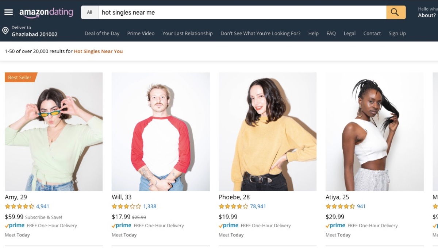Click inside the search text field
Screen dimensions: 438x251
241,12
